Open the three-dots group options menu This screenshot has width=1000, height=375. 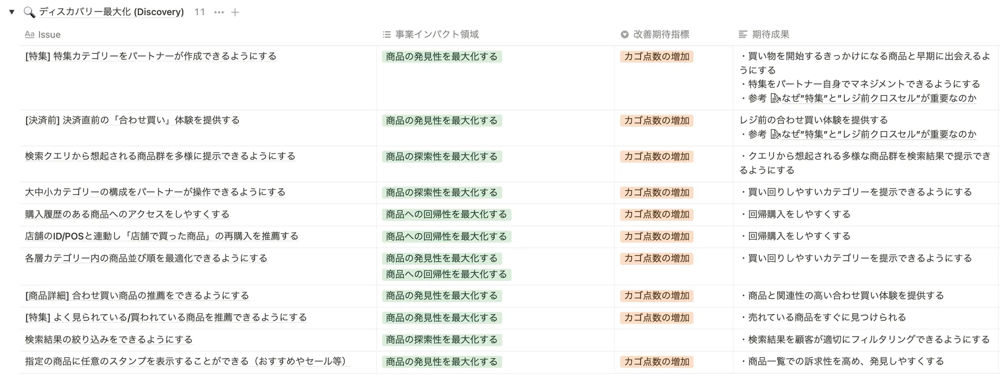tap(219, 12)
